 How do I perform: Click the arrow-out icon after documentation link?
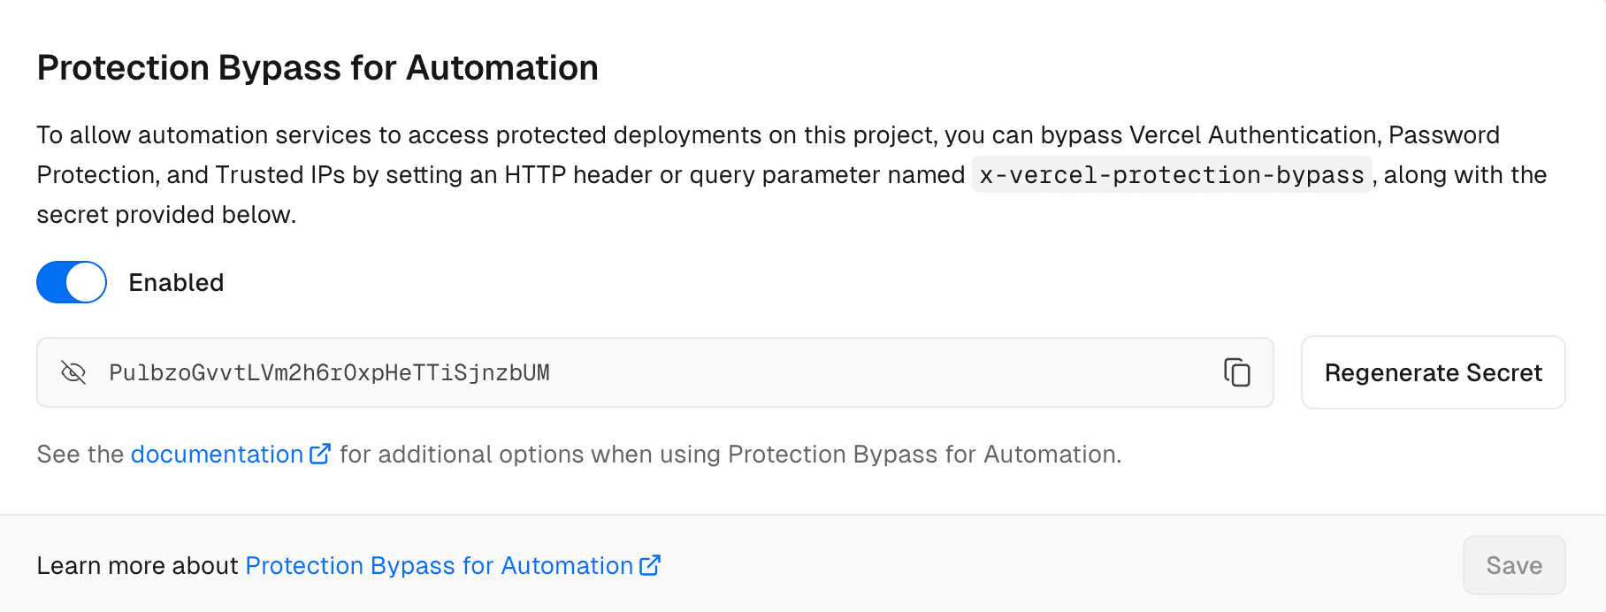pos(320,452)
